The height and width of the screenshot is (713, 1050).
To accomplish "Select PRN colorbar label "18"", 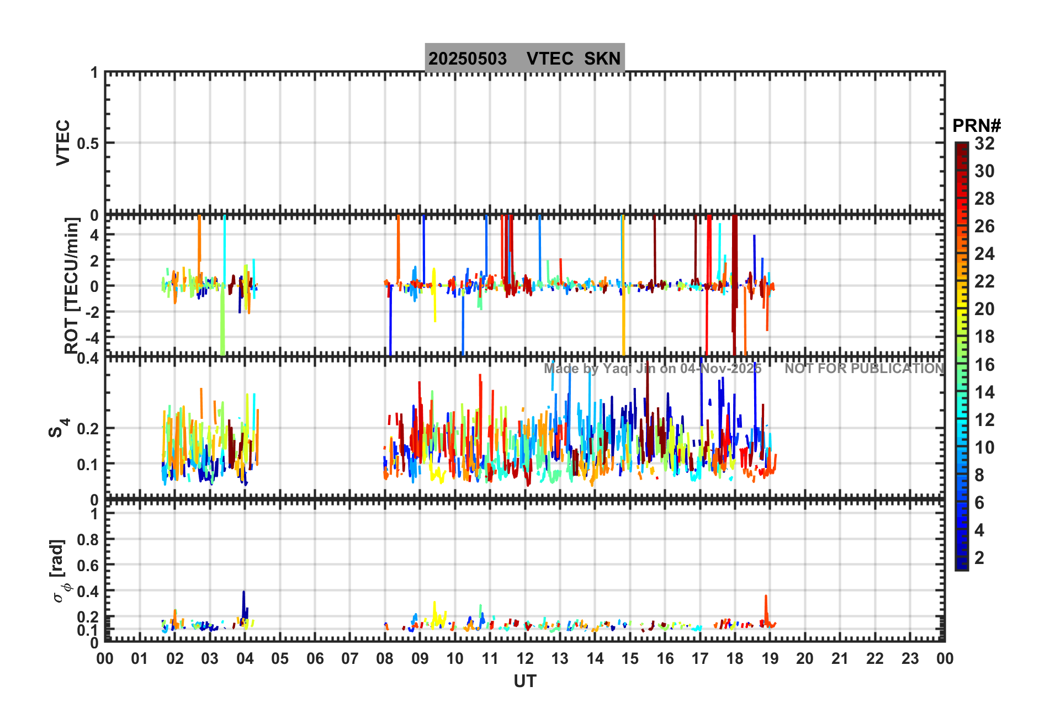I will pyautogui.click(x=984, y=337).
